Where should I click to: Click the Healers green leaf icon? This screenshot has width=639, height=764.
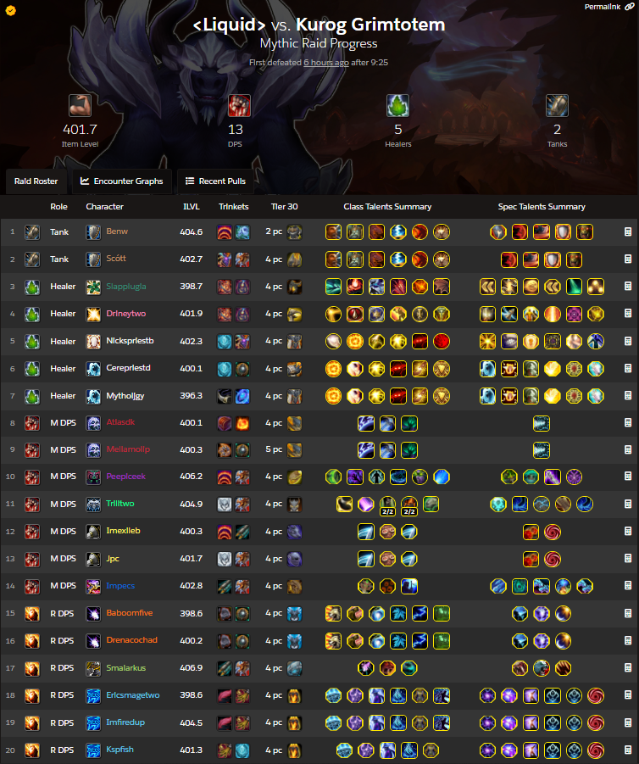[398, 105]
